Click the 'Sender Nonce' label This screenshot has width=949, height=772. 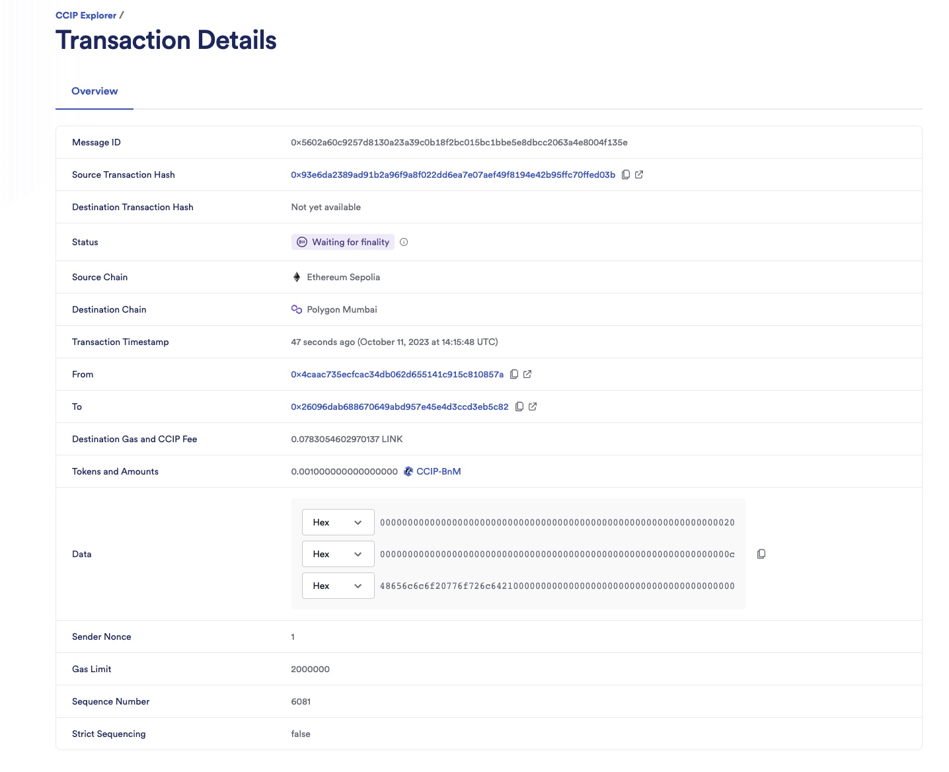coord(102,637)
